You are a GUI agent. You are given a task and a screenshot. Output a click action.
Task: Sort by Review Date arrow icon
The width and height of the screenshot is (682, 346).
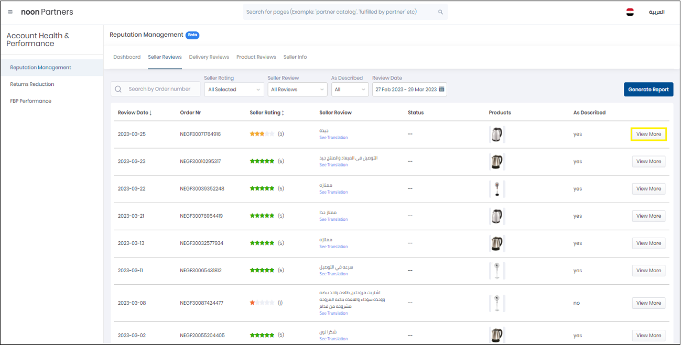(x=151, y=113)
